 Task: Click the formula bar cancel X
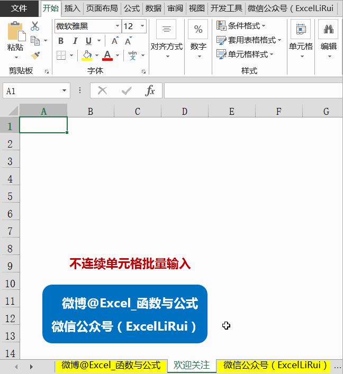click(102, 90)
